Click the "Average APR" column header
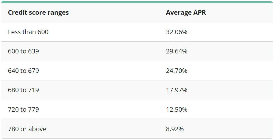Viewport: 274px width, 140px height. tap(186, 13)
